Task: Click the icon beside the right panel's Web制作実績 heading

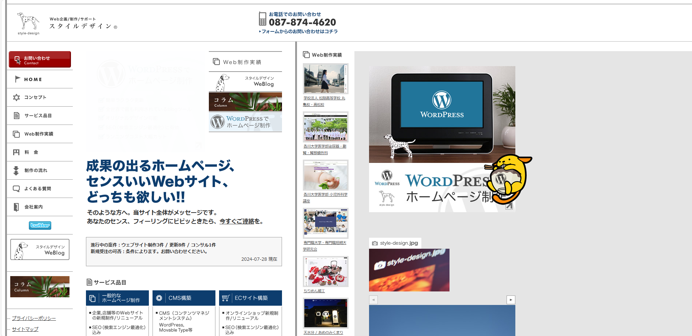Action: 306,55
